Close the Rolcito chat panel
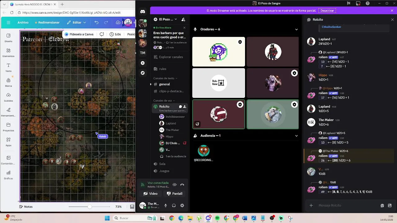 click(392, 20)
